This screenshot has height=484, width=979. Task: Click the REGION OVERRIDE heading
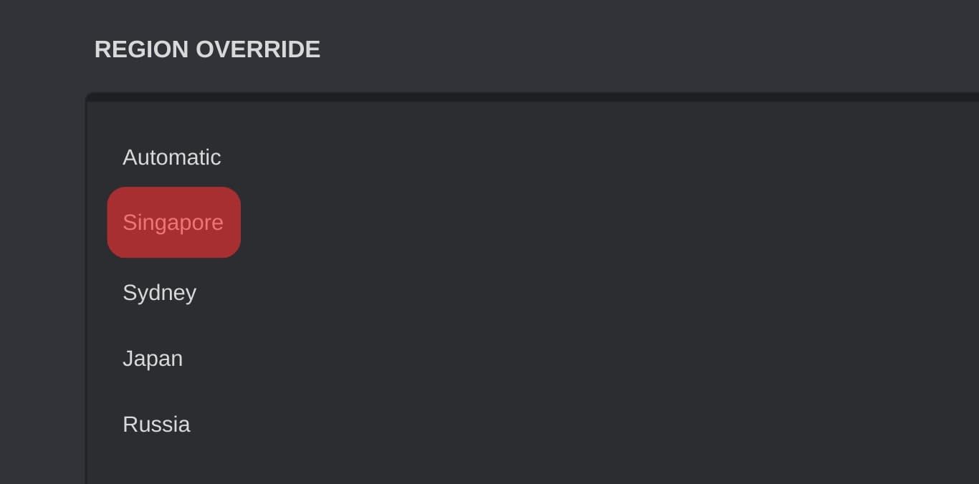(x=207, y=49)
